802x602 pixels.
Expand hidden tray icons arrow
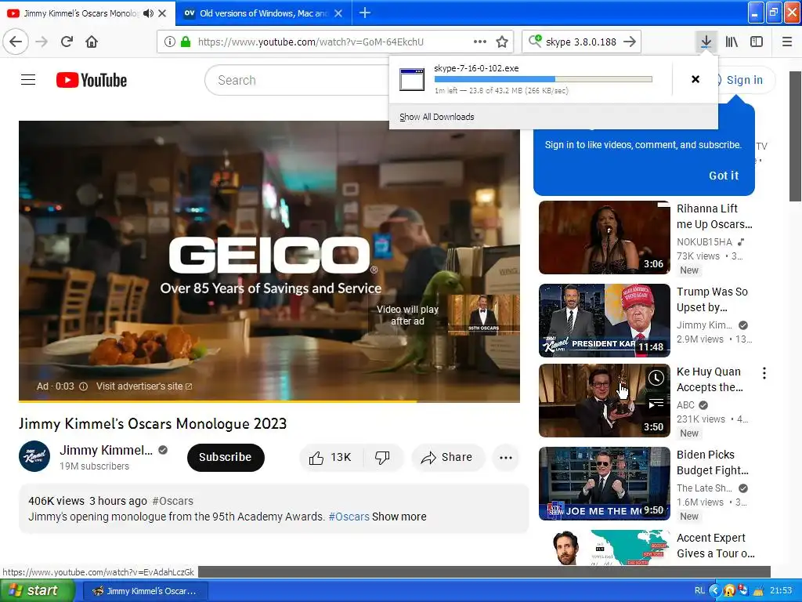pyautogui.click(x=714, y=591)
